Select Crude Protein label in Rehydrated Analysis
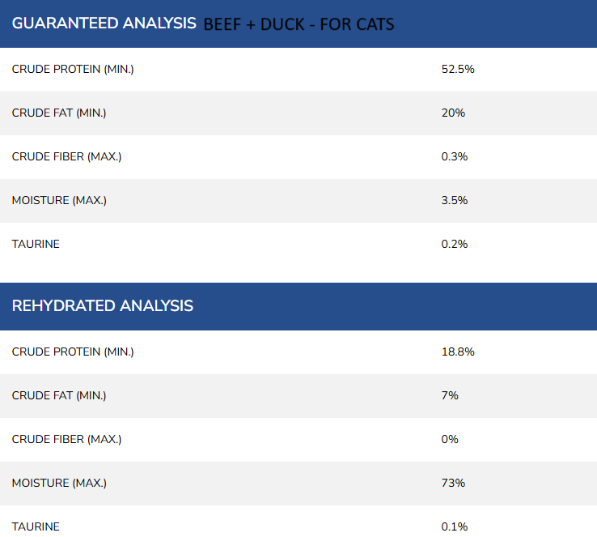Image resolution: width=597 pixels, height=537 pixels. 73,352
